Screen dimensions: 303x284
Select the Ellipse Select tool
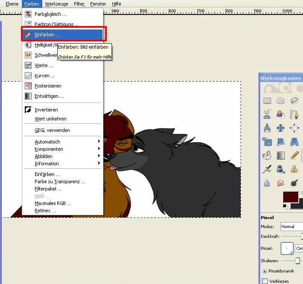[x=280, y=101]
